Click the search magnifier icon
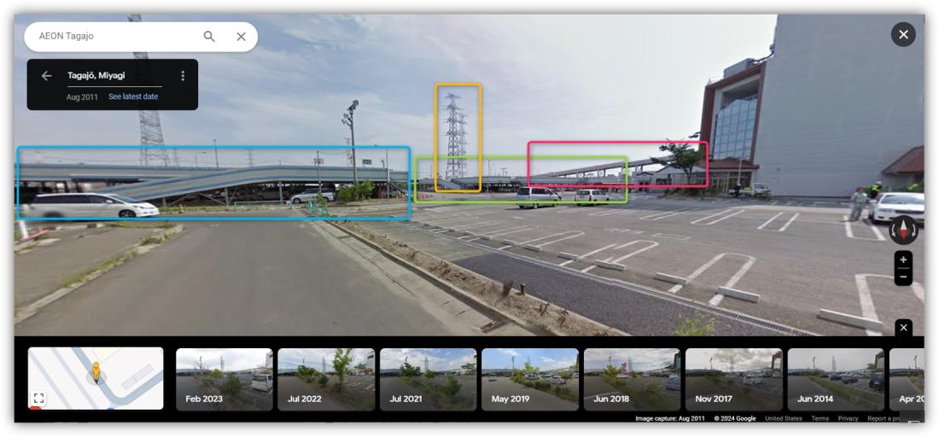939x437 pixels. point(209,37)
